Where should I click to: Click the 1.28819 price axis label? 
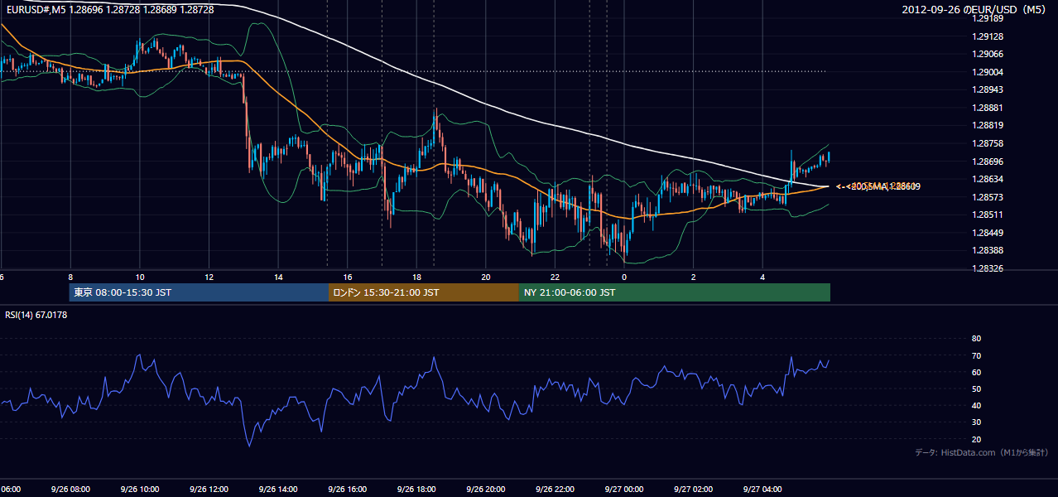tap(988, 126)
